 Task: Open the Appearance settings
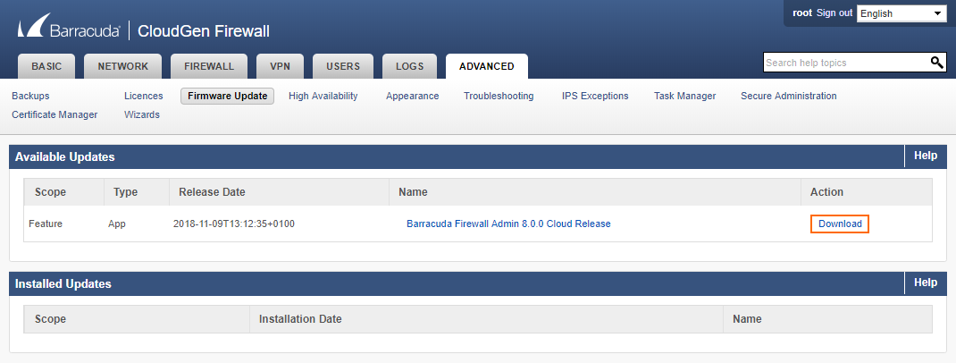point(412,96)
